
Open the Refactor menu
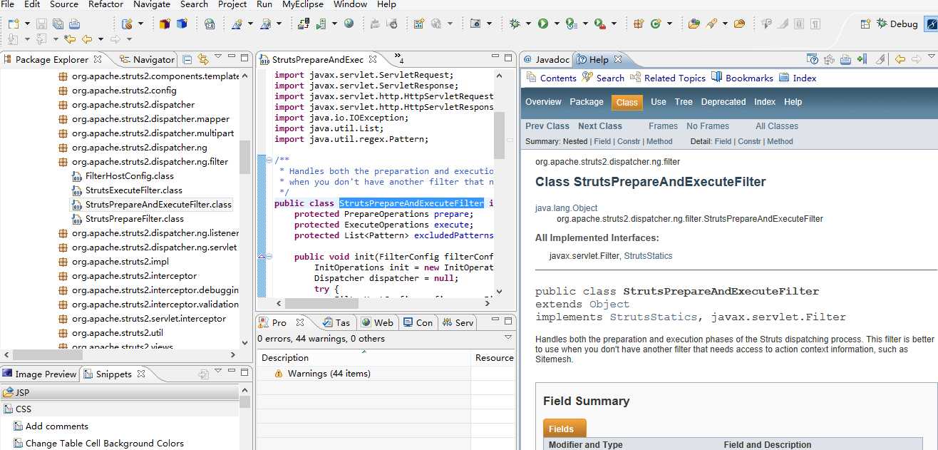pos(105,4)
